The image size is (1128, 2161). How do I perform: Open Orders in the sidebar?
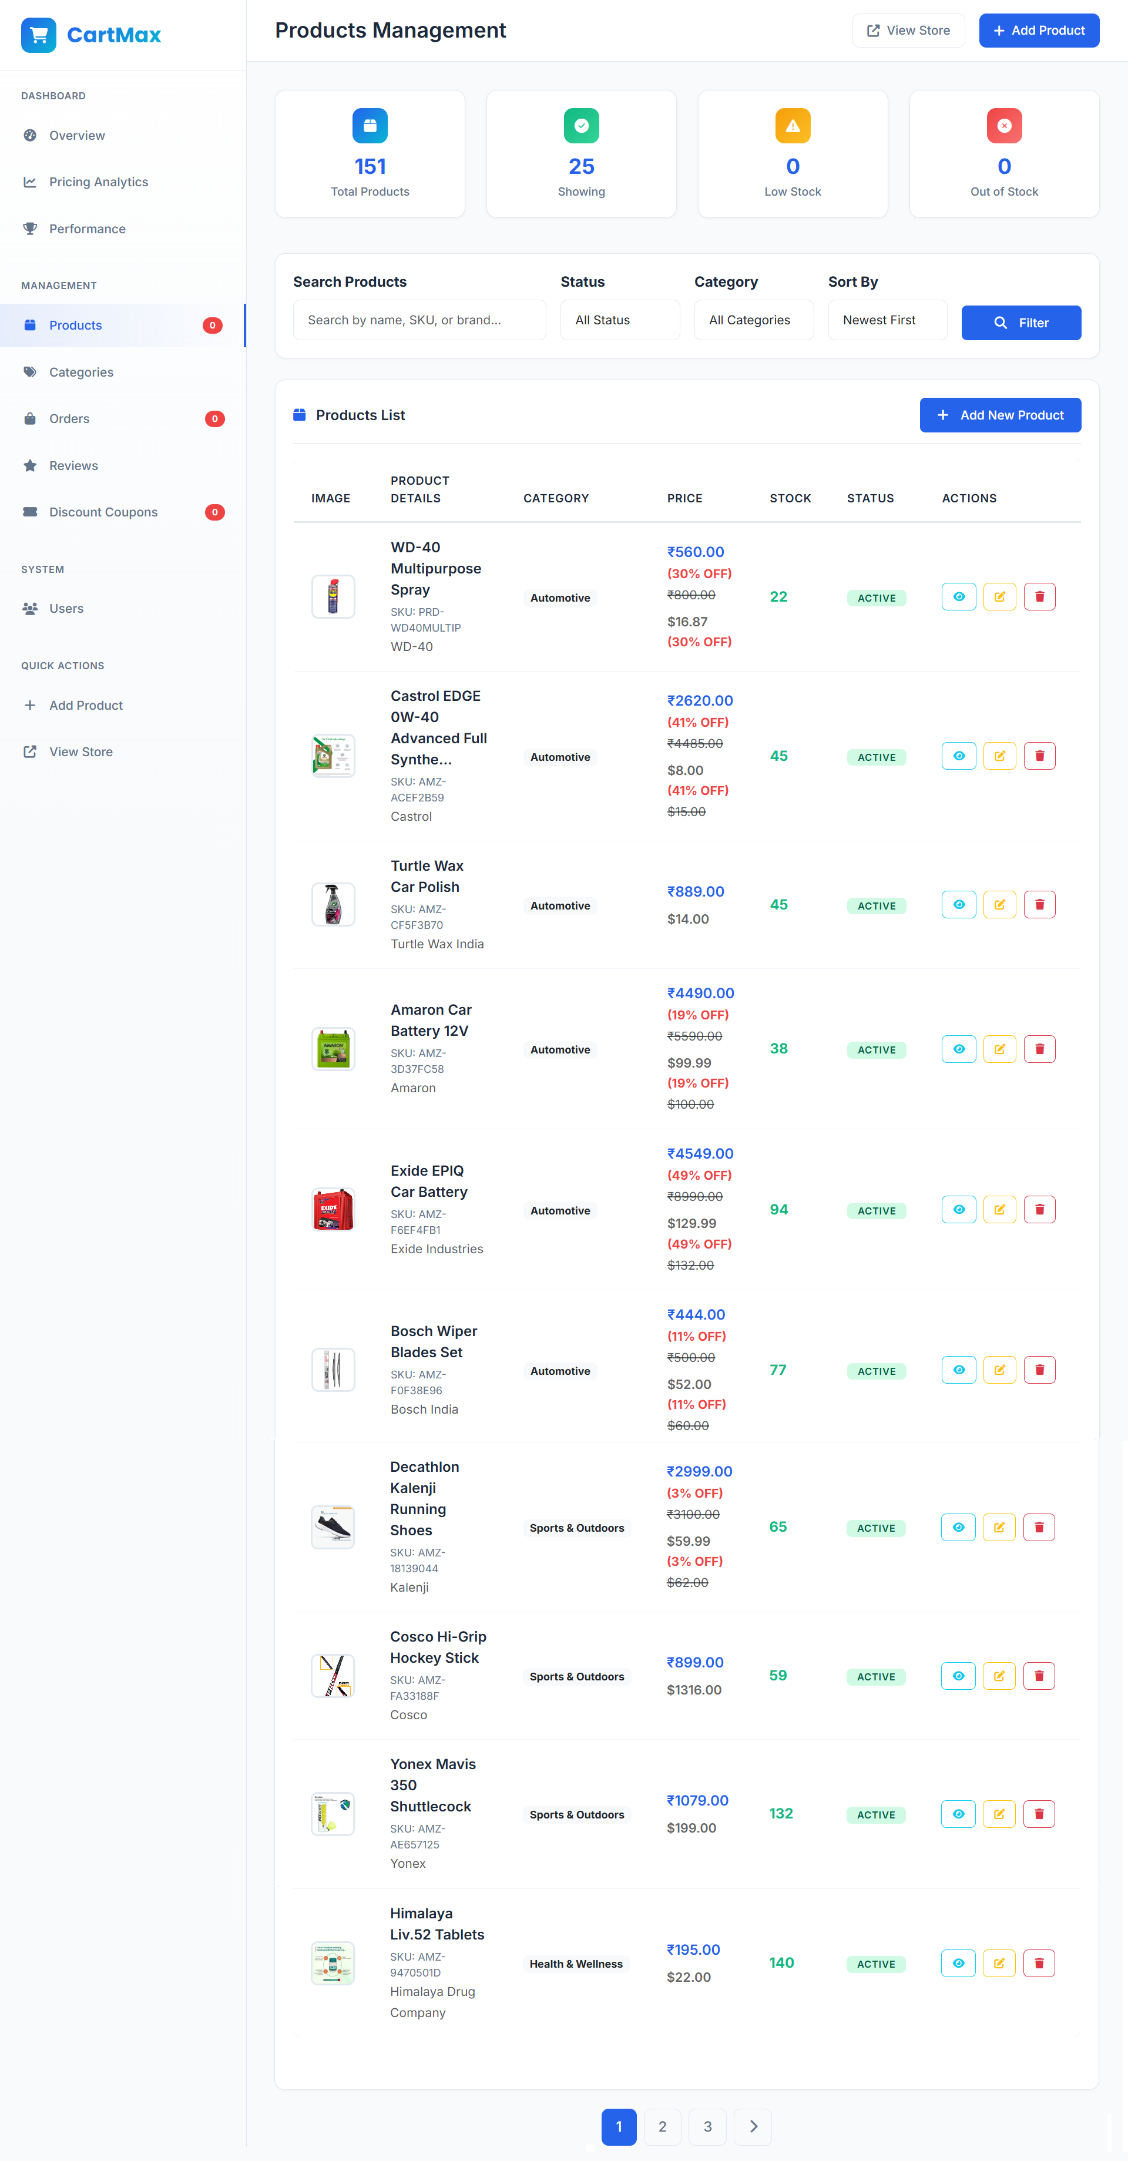click(122, 418)
